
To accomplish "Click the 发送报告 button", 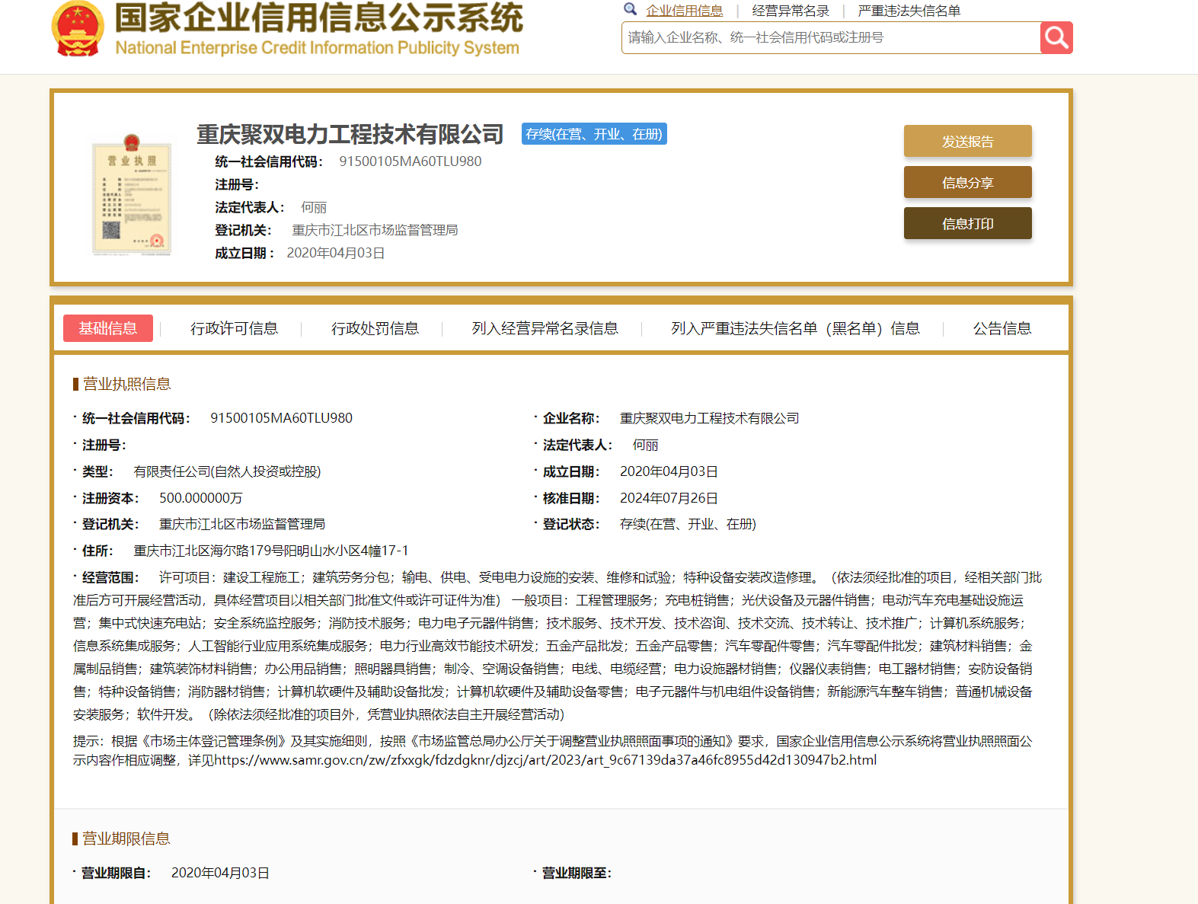I will click(x=967, y=141).
